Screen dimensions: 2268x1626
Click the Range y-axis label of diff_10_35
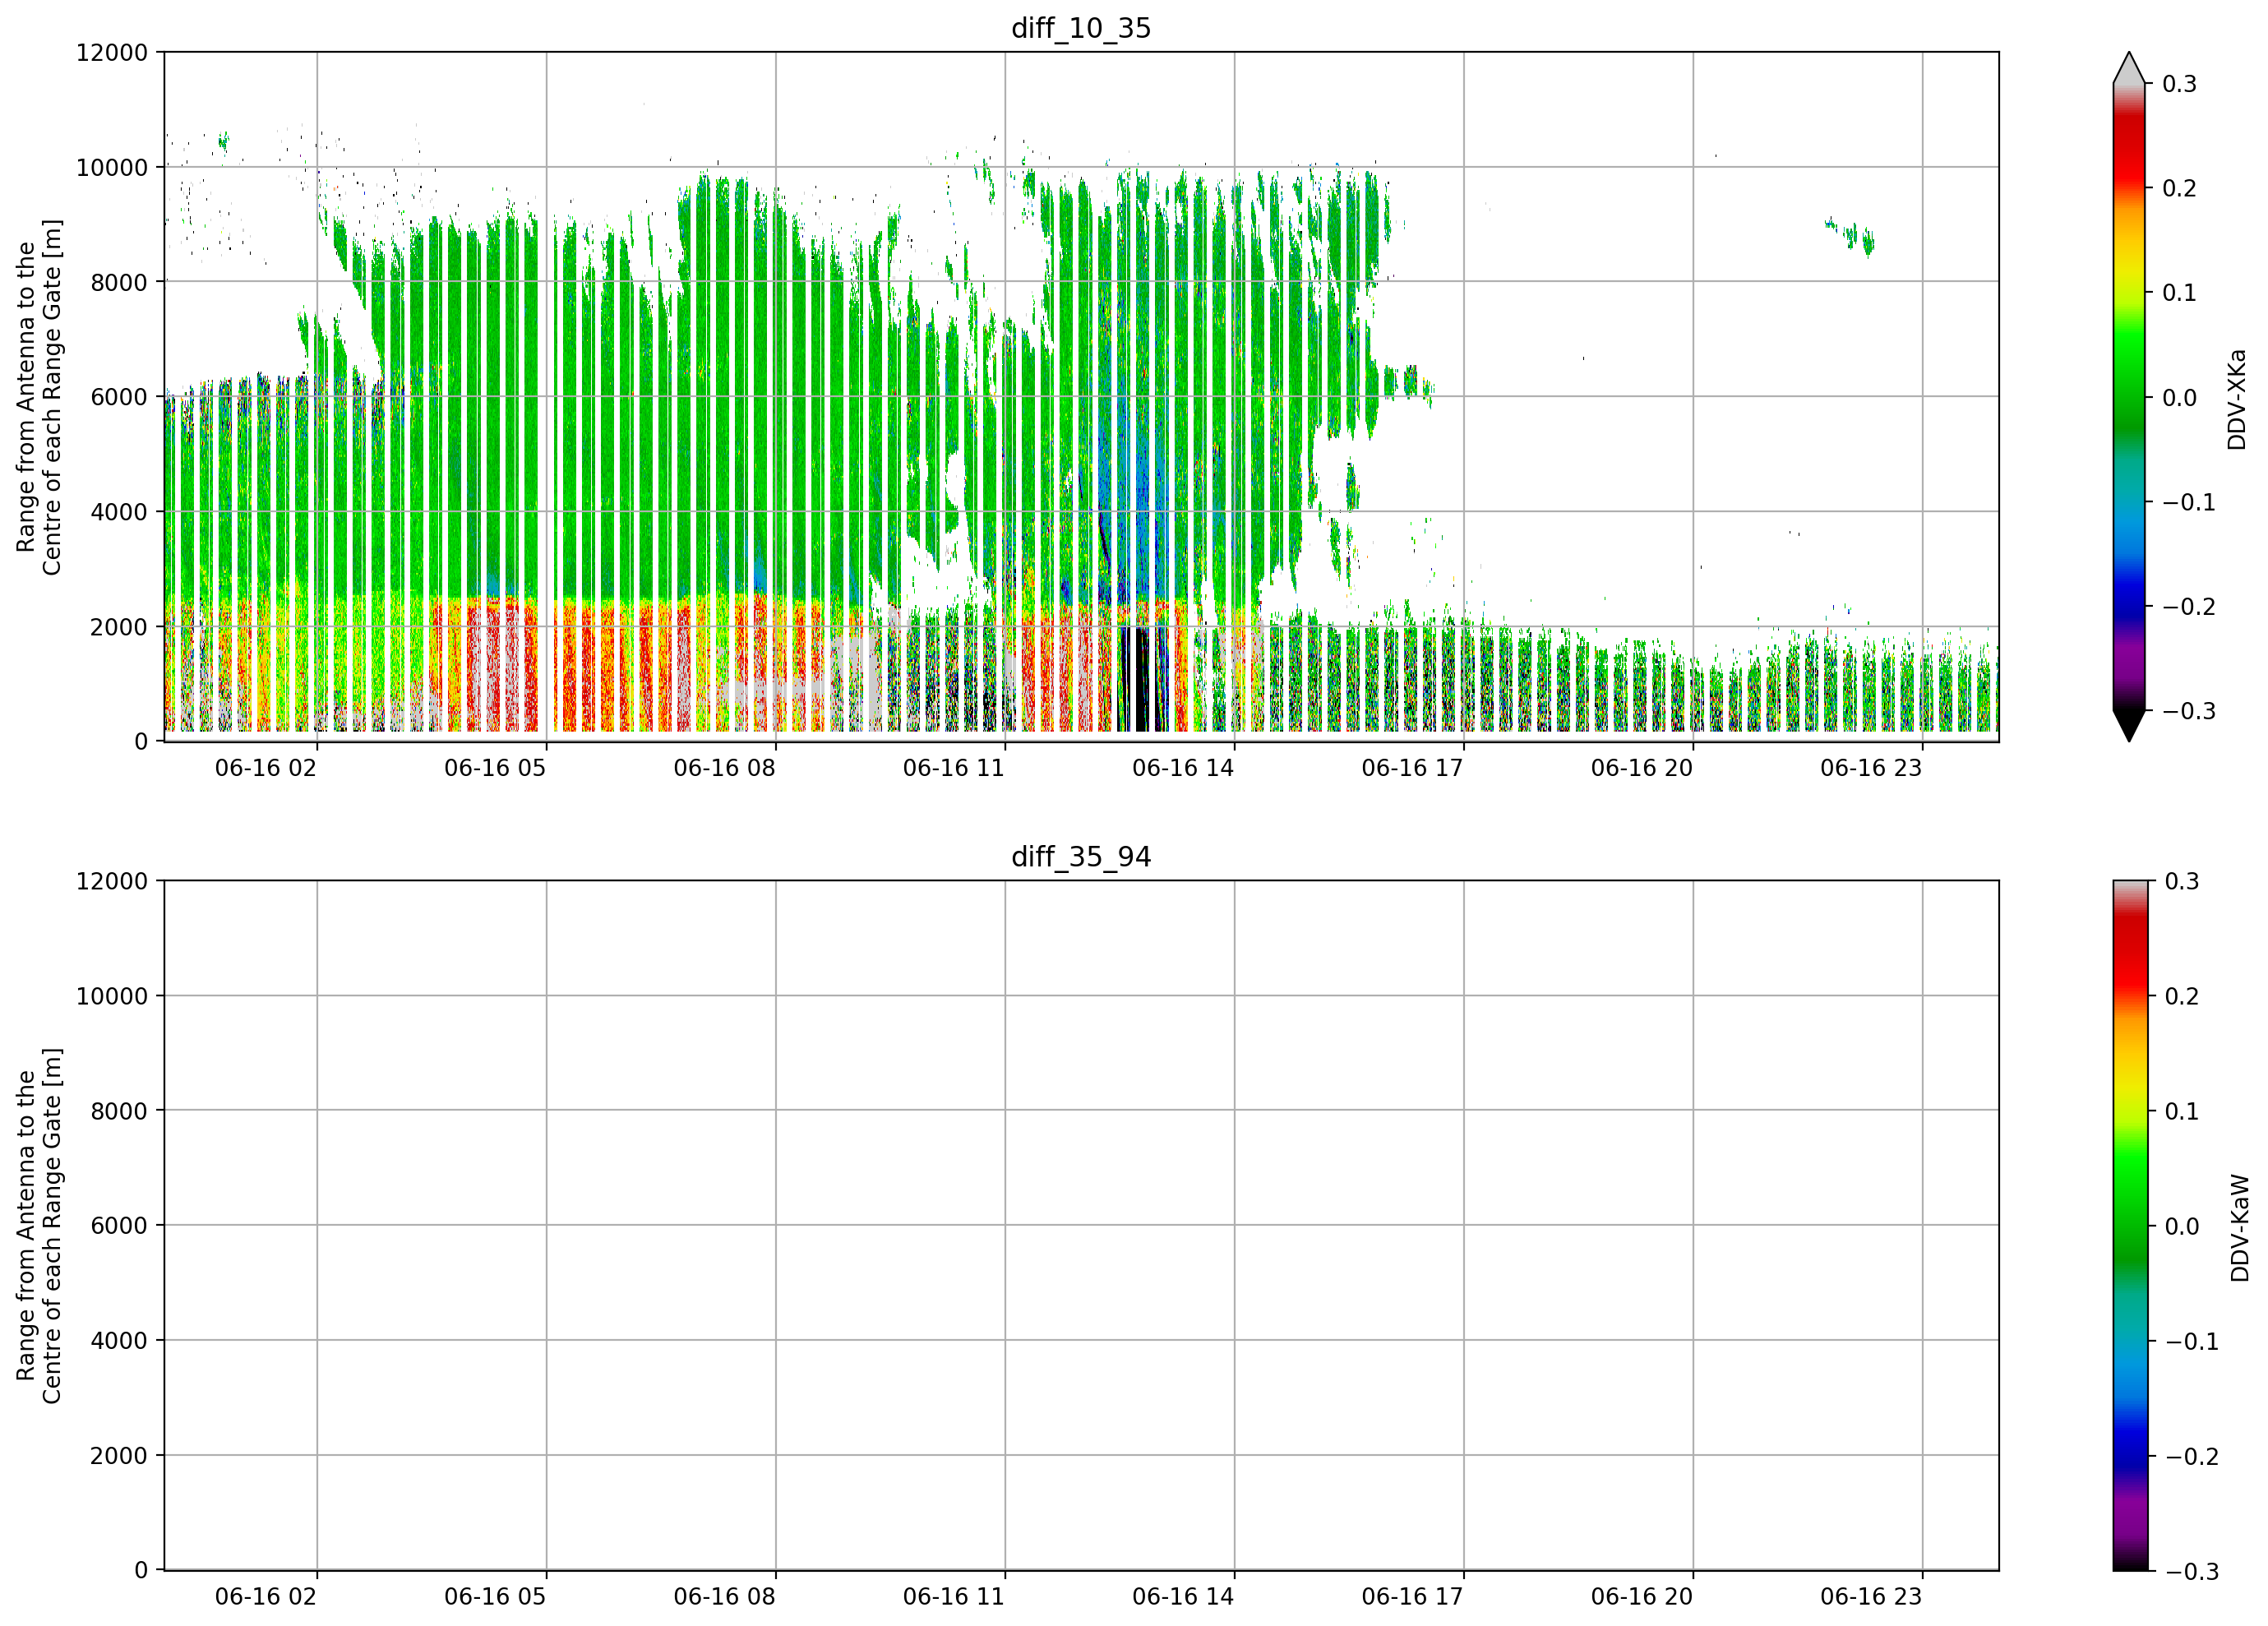pyautogui.click(x=39, y=397)
